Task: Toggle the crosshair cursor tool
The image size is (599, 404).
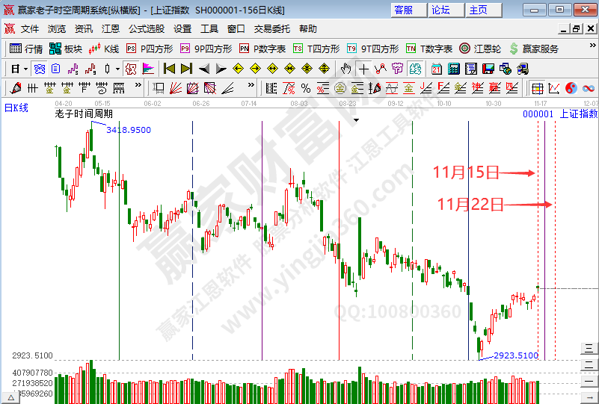Action: [363, 69]
